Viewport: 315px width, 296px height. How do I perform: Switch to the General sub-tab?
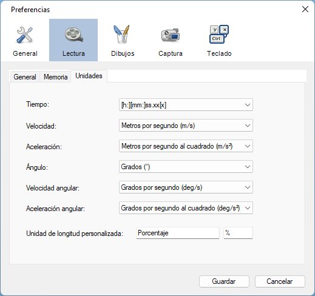[25, 77]
